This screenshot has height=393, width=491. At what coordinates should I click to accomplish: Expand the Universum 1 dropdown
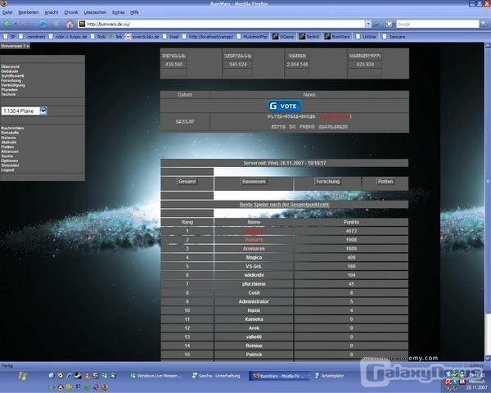click(15, 46)
